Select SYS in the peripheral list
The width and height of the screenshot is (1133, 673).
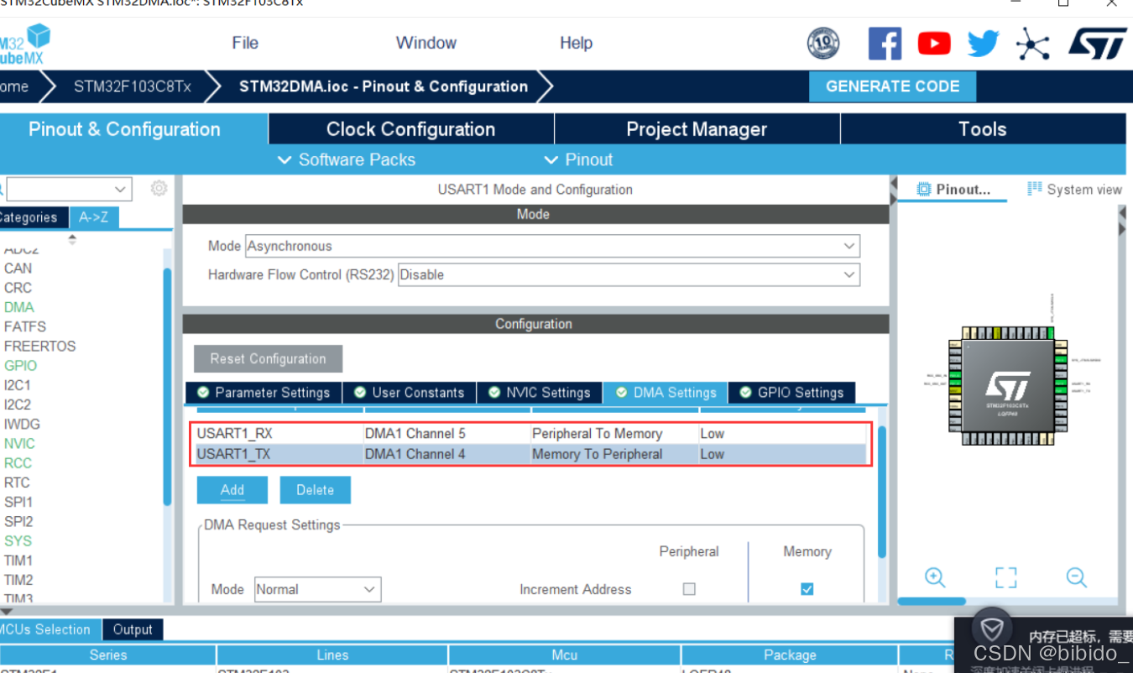[18, 540]
